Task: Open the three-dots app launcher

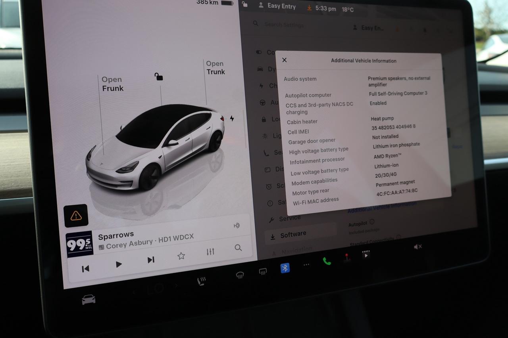Action: point(306,265)
